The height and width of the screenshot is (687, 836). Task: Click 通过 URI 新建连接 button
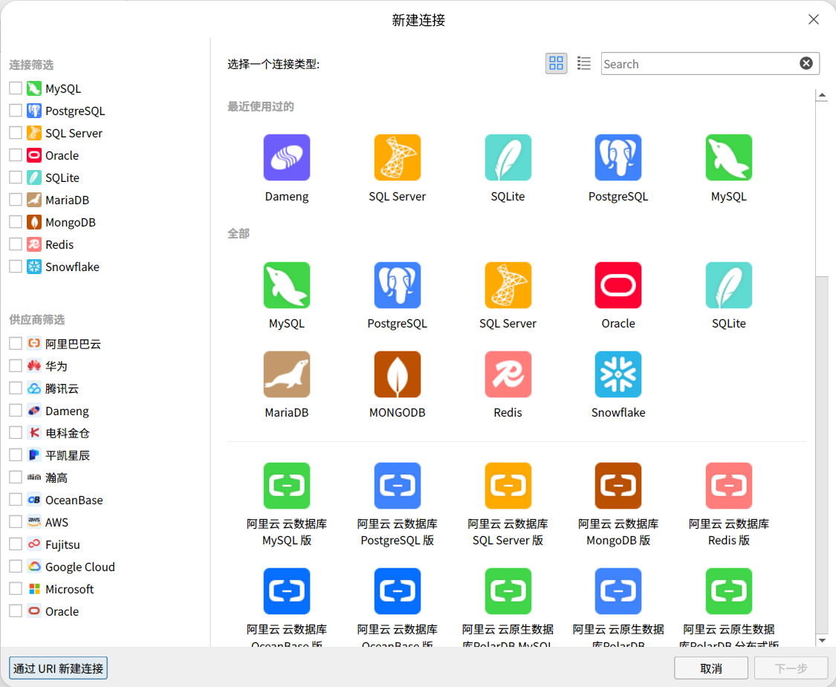(x=58, y=668)
